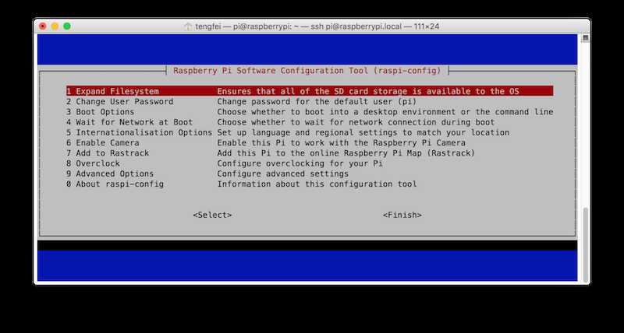Click description 'Choose whether to boot into a desktop environment'
This screenshot has width=624, height=333.
tap(385, 112)
